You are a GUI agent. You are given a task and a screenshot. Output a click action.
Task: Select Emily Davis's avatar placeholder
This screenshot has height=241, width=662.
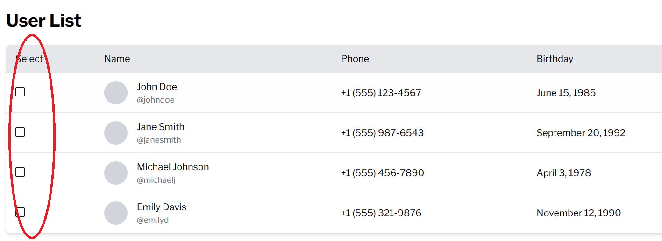pyautogui.click(x=116, y=213)
